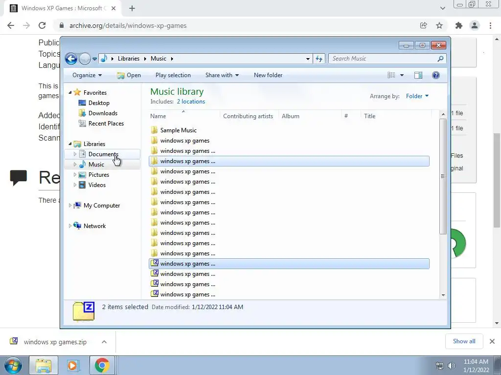This screenshot has height=375, width=501.
Task: Open the view options dropdown arrow
Action: [402, 75]
